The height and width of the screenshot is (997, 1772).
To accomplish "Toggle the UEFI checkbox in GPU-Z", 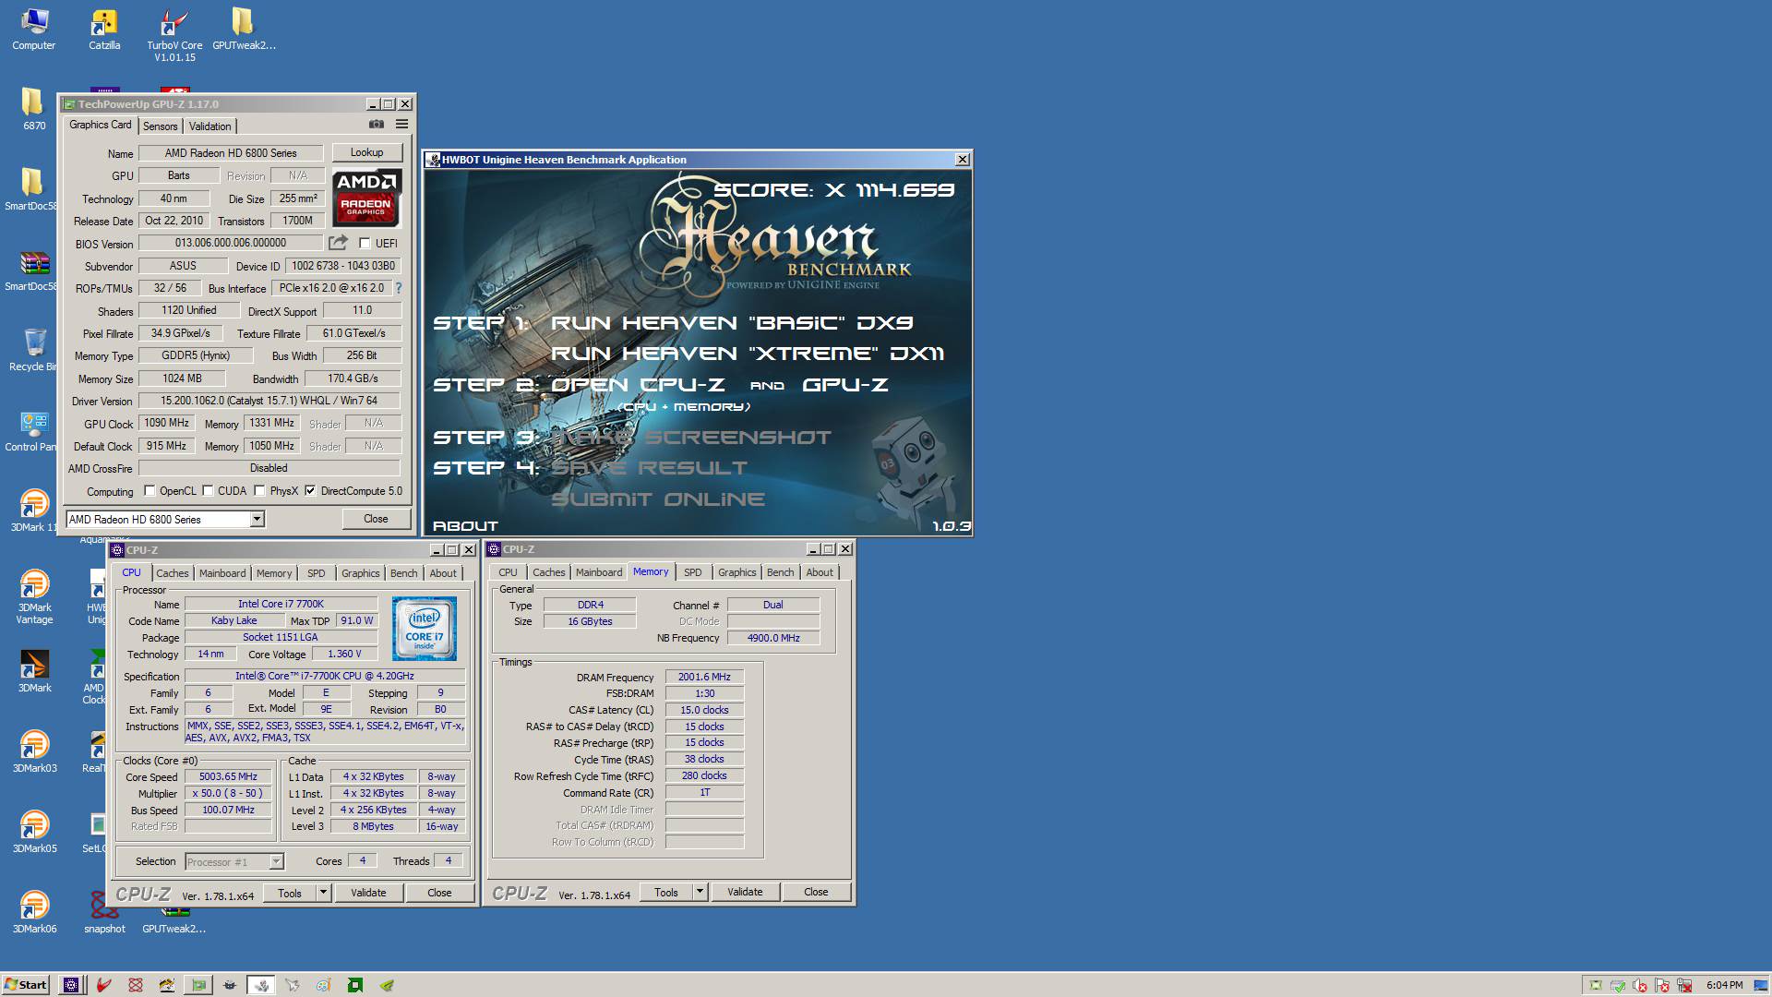I will click(x=365, y=244).
